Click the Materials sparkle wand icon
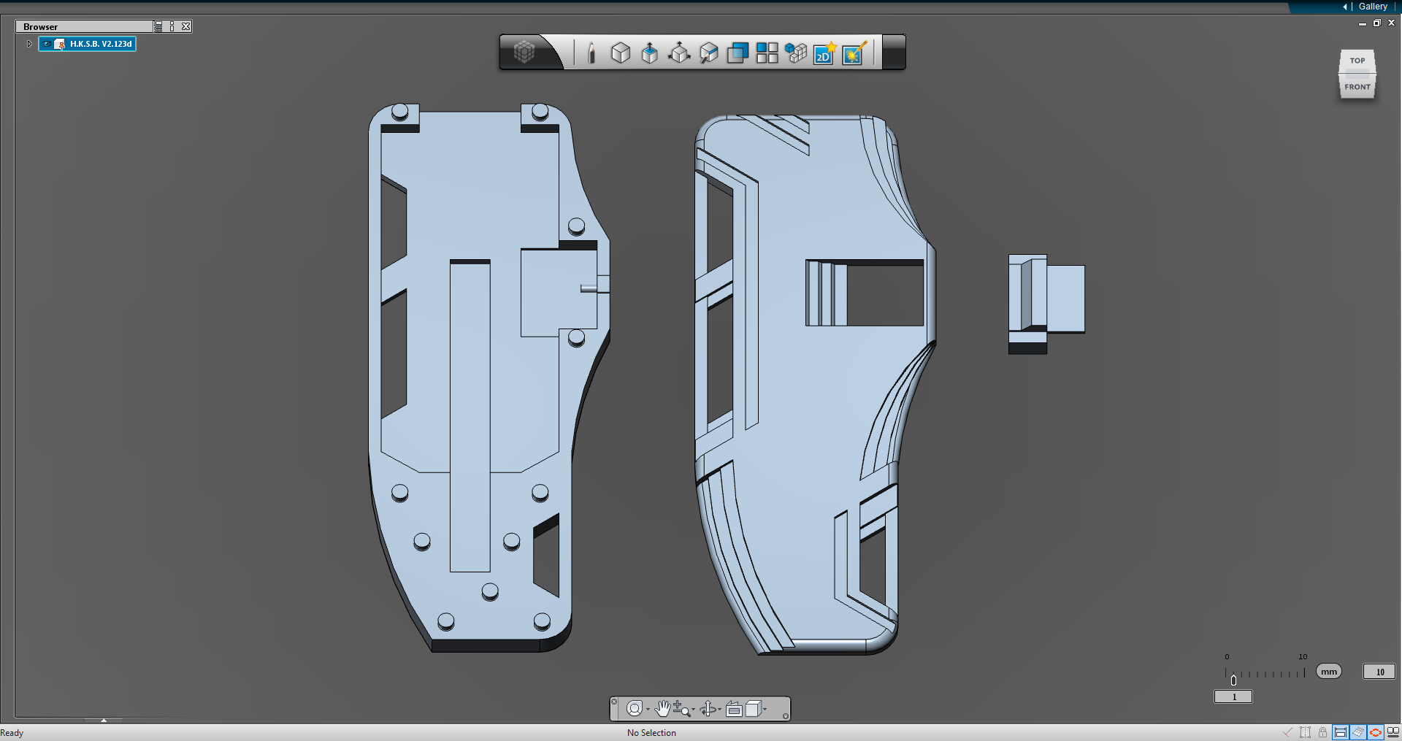 click(x=854, y=53)
